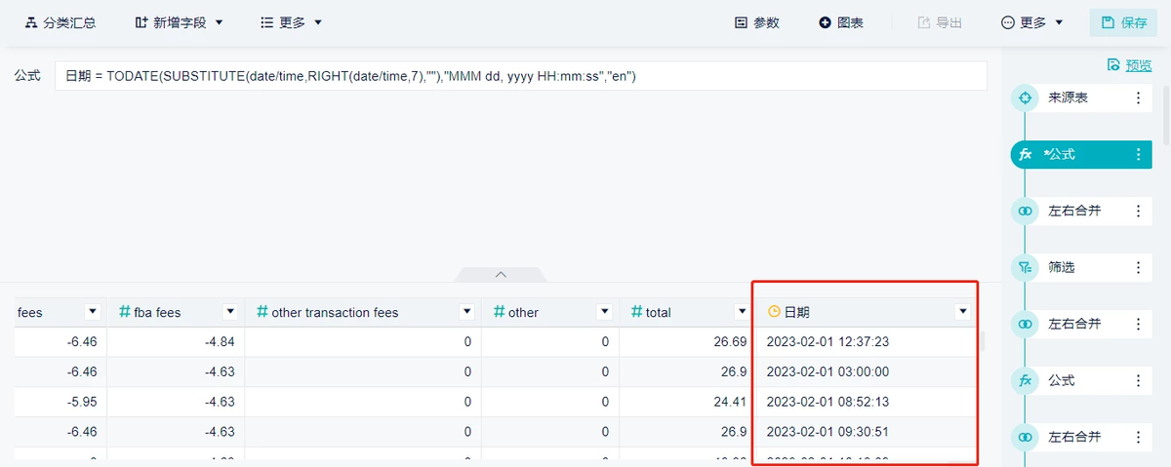Screen dimensions: 1171x467
Task: Open the fba fees column dropdown
Action: click(230, 312)
